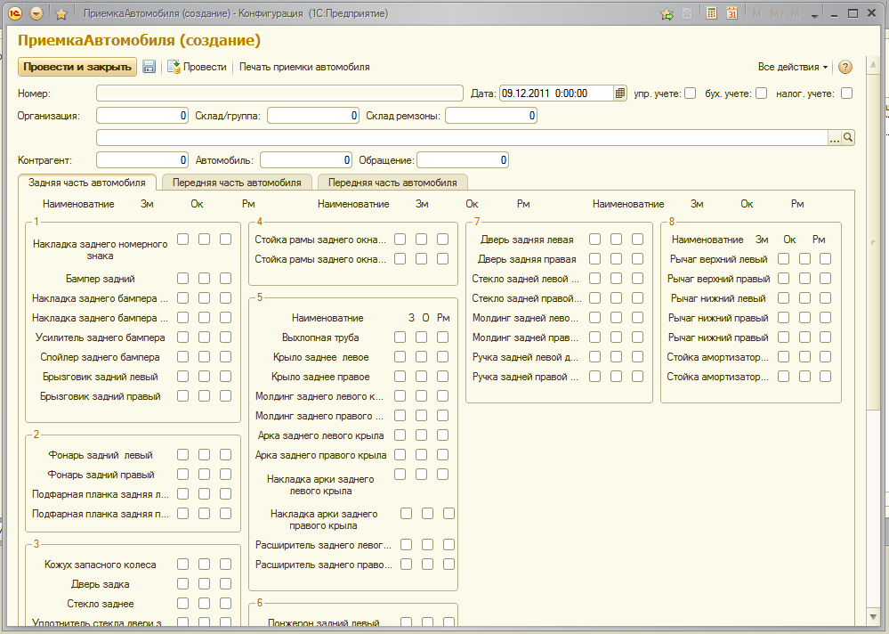The height and width of the screenshot is (634, 889).
Task: Switch to first Передняя часть автомобиля tab
Action: (236, 182)
